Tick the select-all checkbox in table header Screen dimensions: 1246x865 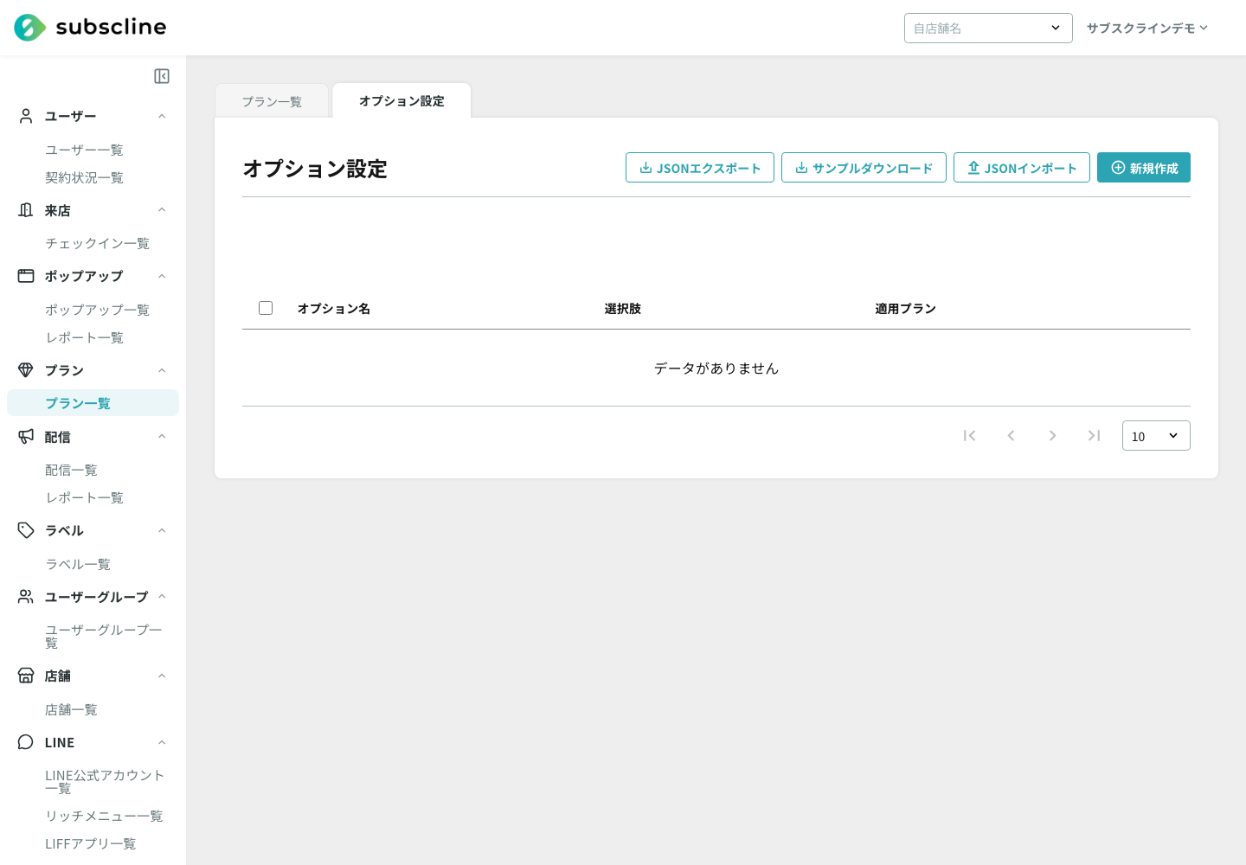tap(266, 308)
